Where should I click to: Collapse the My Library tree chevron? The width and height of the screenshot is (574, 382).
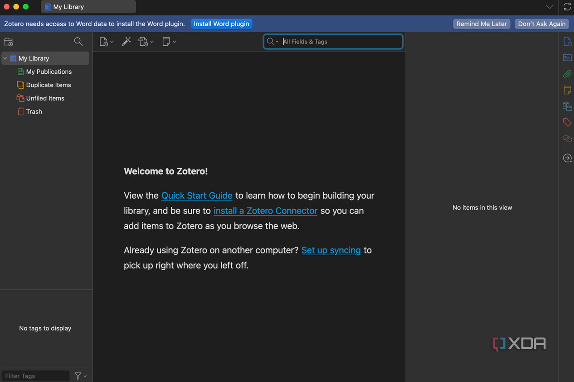click(5, 58)
